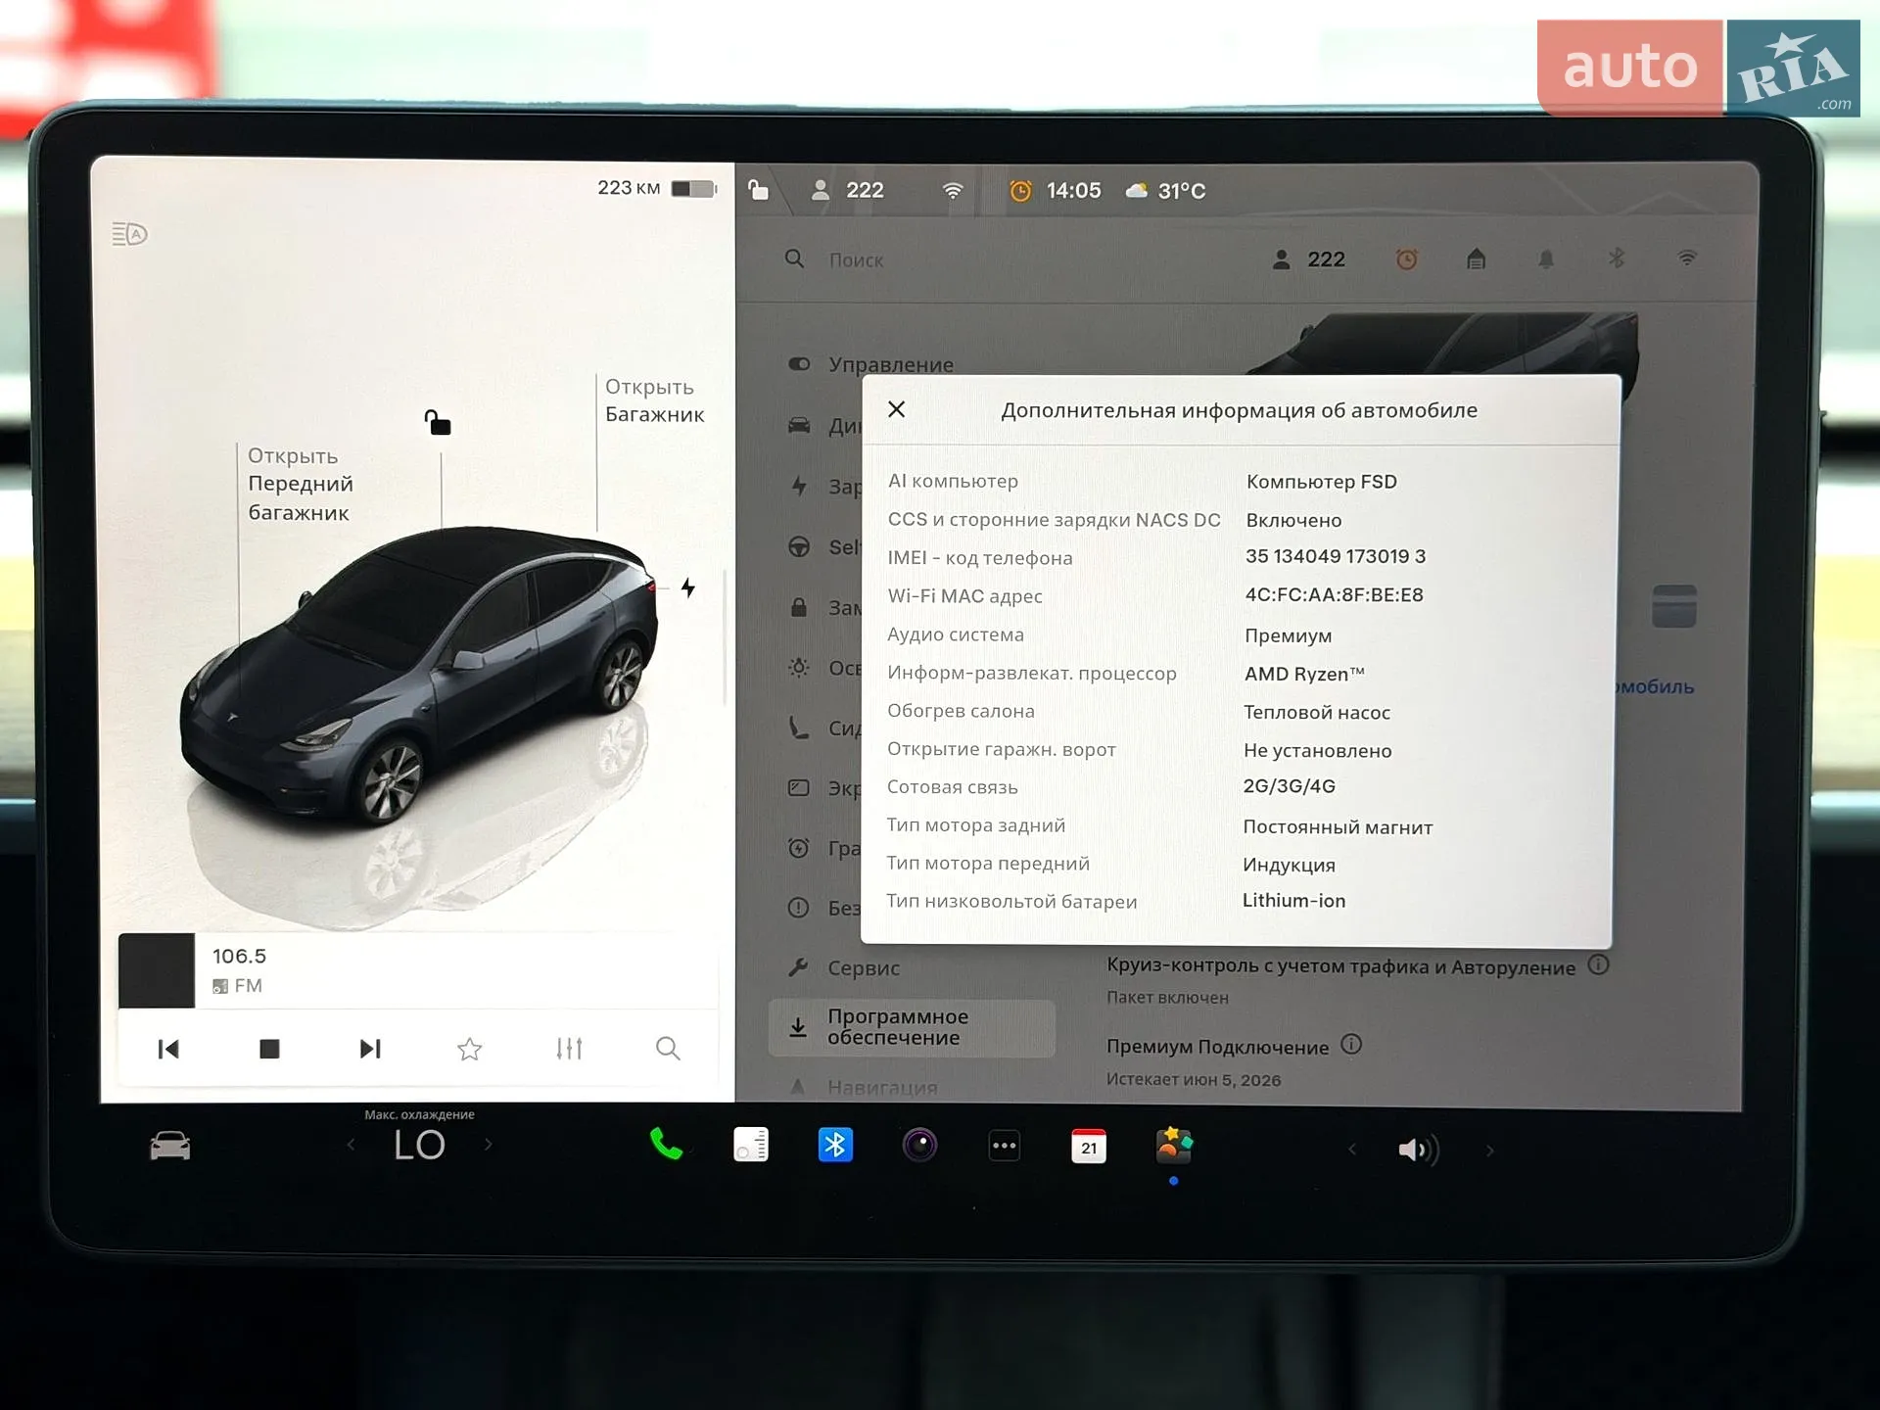The height and width of the screenshot is (1410, 1880).
Task: Tap the AMD Ryzen processor value
Action: 1304,674
